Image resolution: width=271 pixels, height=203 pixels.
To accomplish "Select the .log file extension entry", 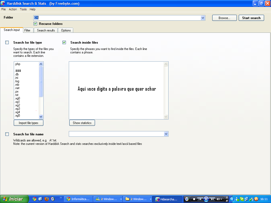I will point(17,81).
